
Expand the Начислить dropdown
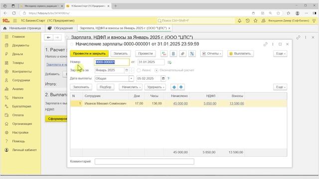pyautogui.click(x=131, y=87)
